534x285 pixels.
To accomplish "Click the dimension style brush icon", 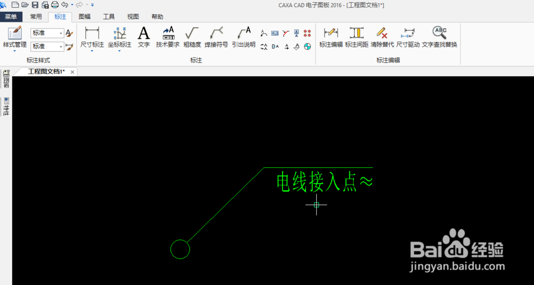I will (69, 46).
